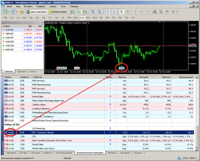Click the zoom in magnifier icon
The image size is (200, 161).
tap(92, 12)
